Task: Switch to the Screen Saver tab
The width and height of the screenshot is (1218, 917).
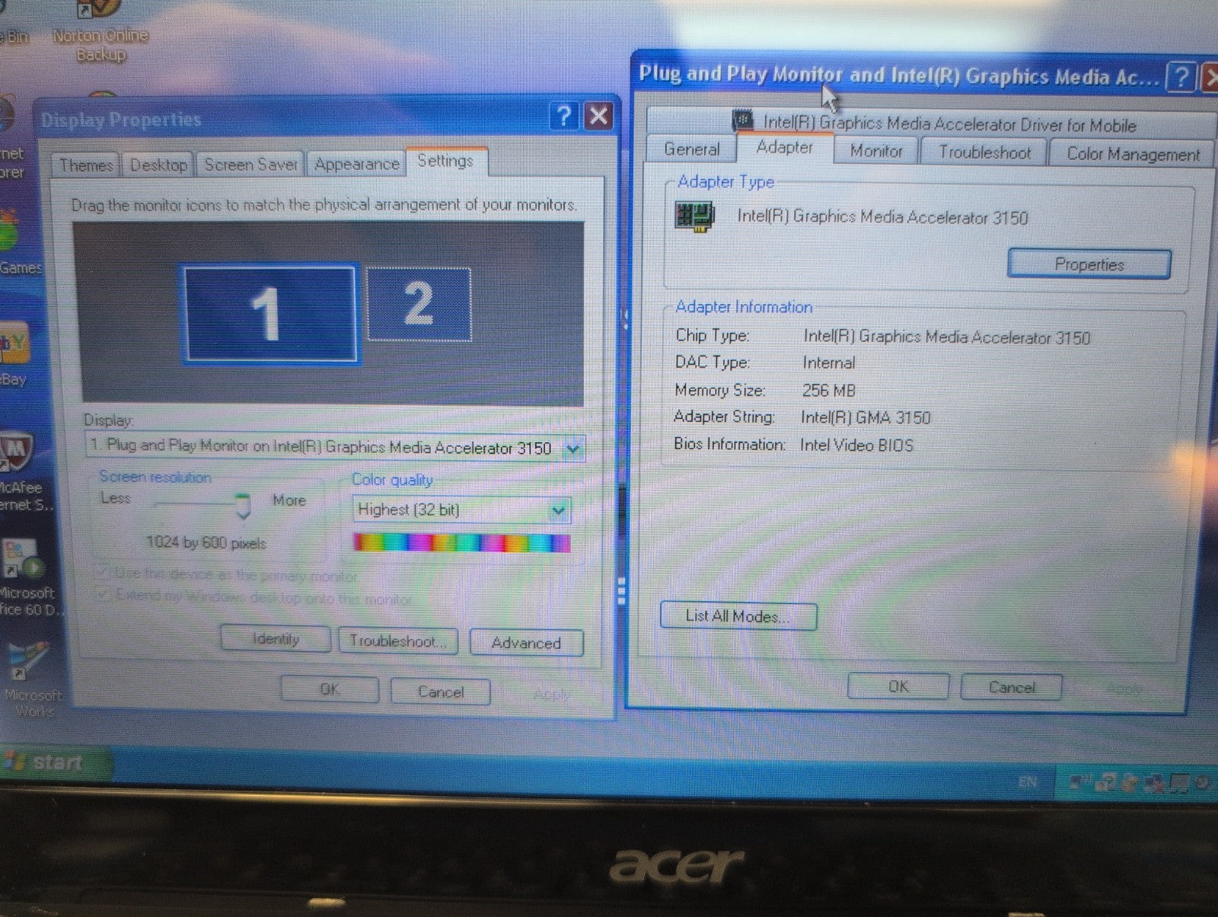Action: (x=250, y=165)
